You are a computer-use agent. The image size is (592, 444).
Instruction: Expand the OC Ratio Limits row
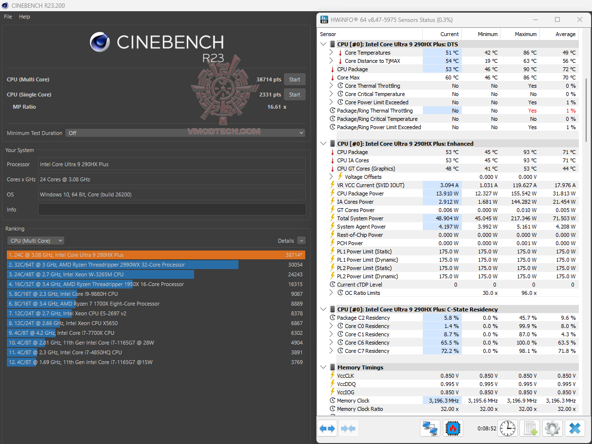click(x=332, y=293)
